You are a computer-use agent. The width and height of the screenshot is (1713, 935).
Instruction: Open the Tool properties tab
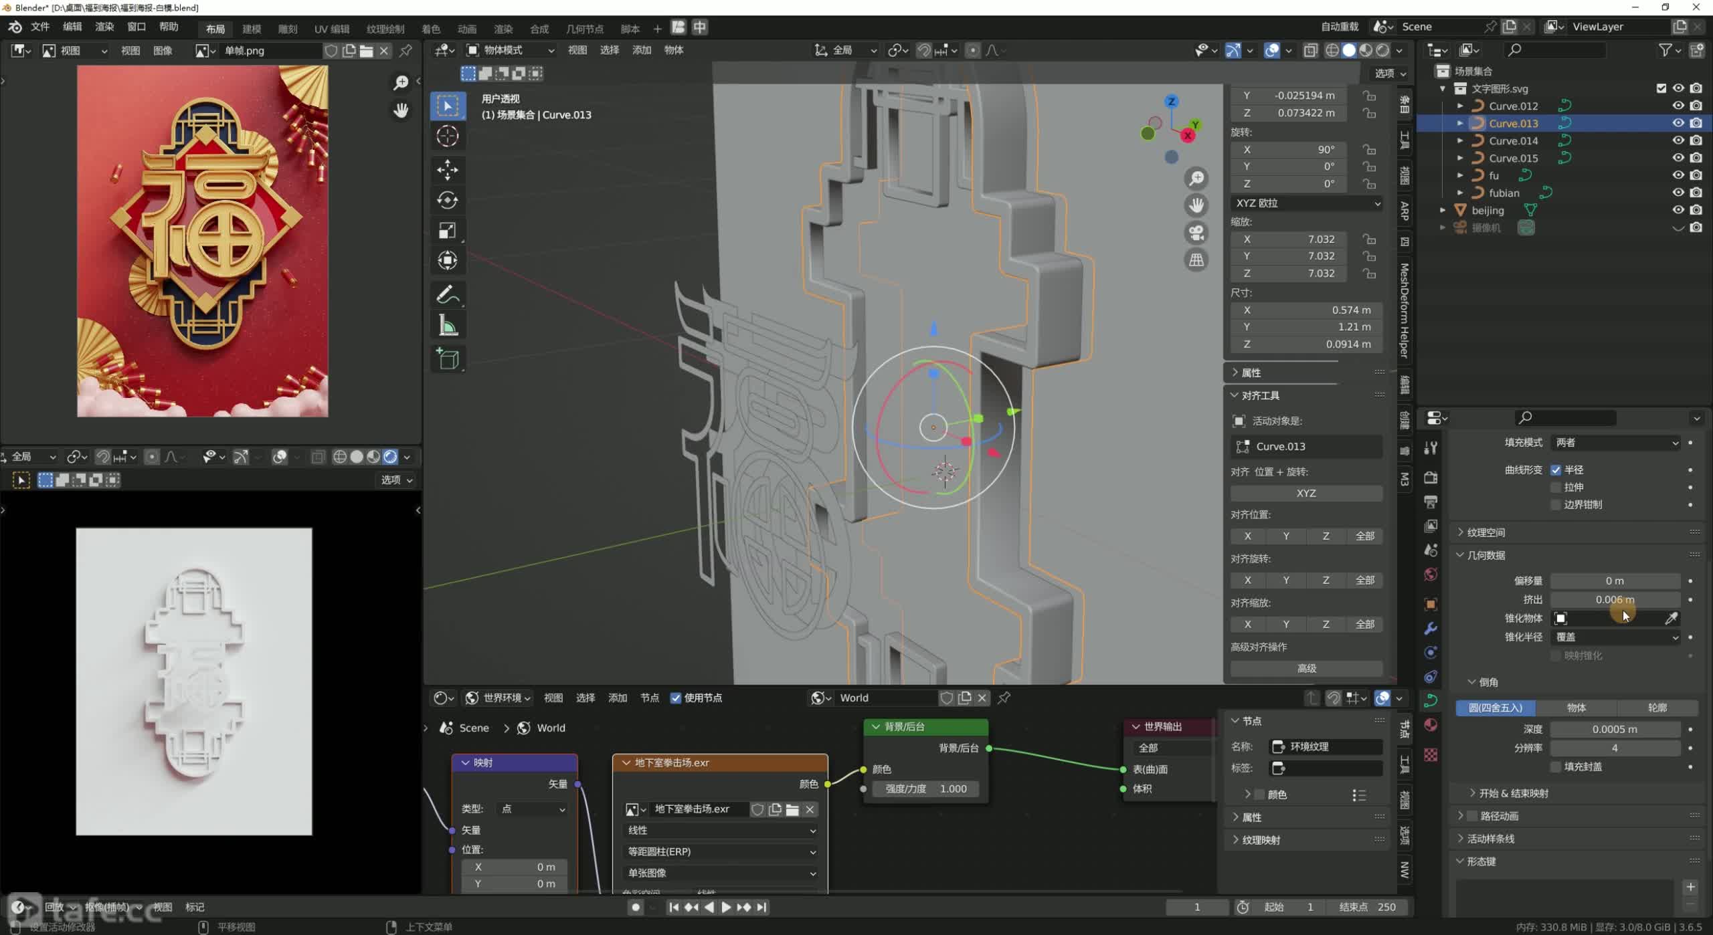tap(1431, 447)
